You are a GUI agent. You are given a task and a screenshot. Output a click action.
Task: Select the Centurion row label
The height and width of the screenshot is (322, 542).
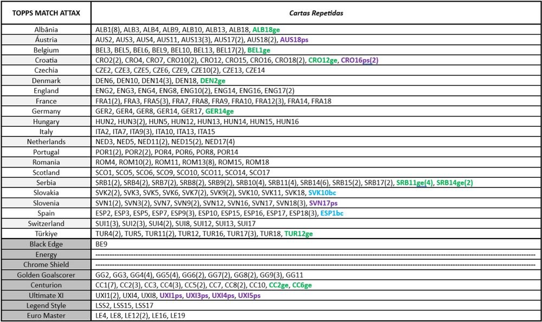[46, 285]
